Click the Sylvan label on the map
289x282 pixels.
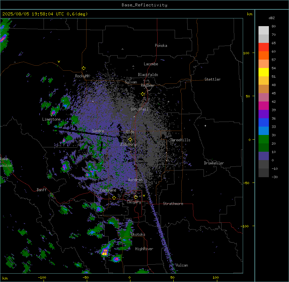(131, 82)
